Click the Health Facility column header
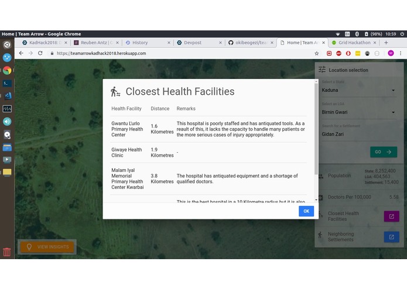The image size is (407, 289). (126, 109)
